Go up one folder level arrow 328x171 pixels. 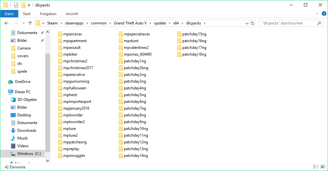click(x=30, y=23)
